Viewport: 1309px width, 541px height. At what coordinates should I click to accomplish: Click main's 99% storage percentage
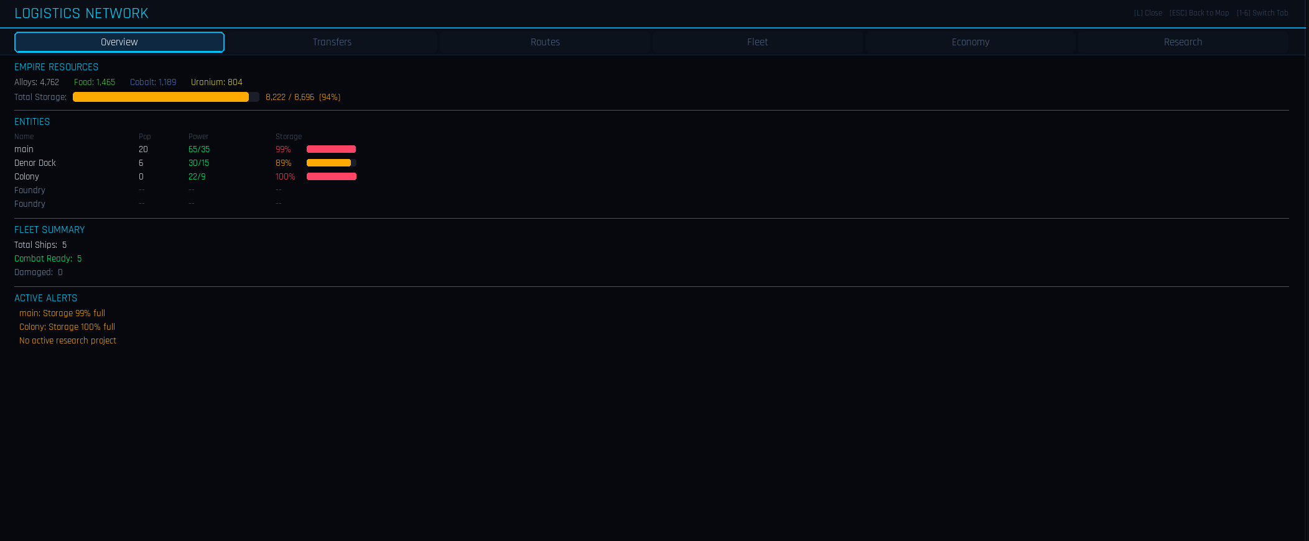tap(284, 149)
